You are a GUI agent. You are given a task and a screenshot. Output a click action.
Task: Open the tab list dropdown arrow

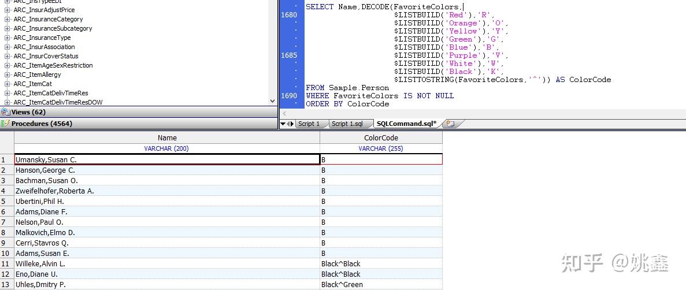click(x=283, y=124)
